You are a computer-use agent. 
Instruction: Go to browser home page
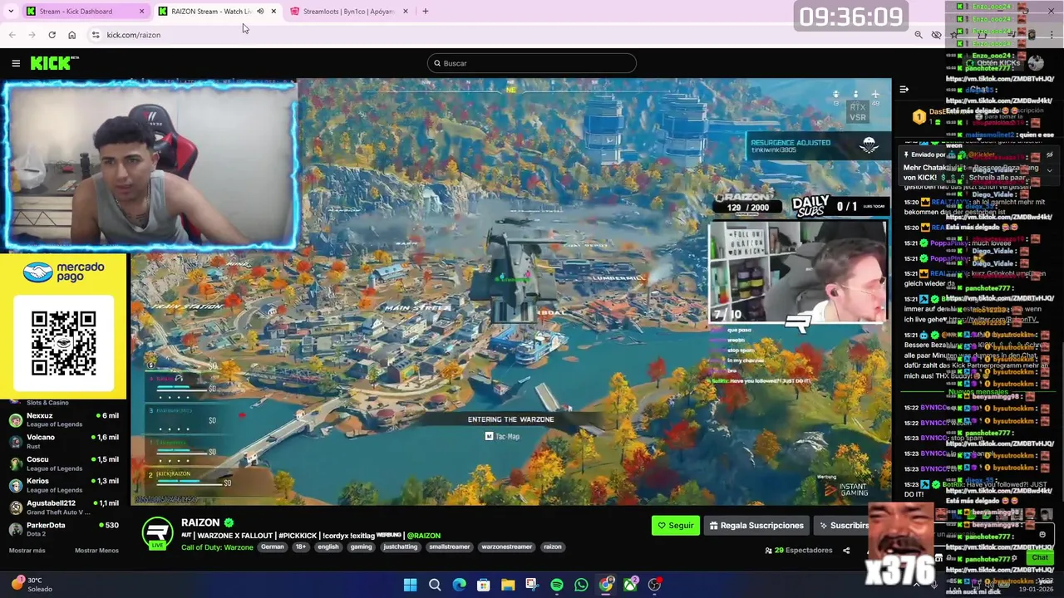(71, 35)
